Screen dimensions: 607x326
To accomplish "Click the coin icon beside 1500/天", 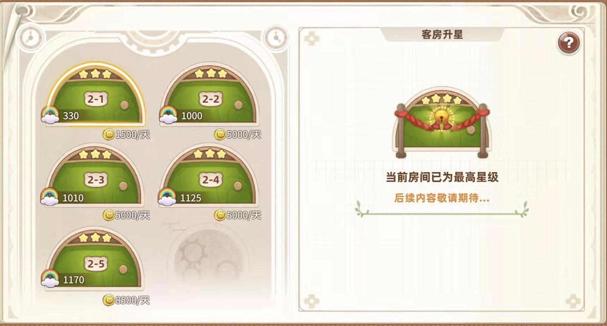I will coord(109,135).
